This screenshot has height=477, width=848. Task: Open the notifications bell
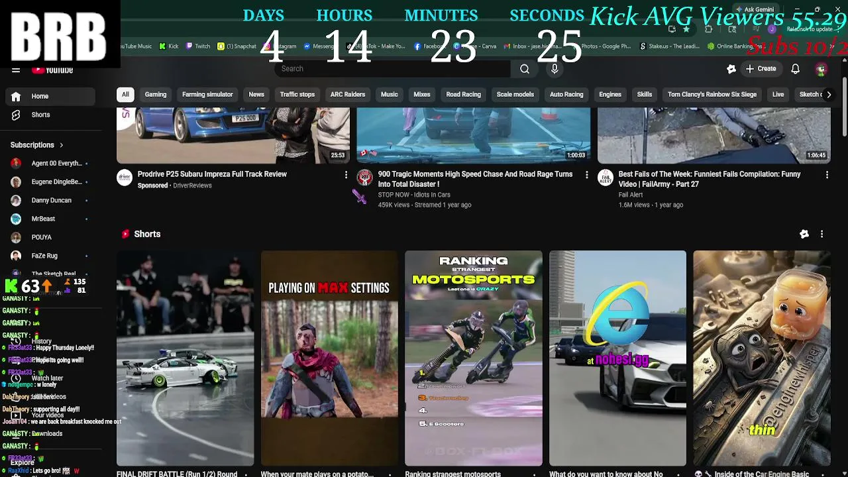pyautogui.click(x=795, y=69)
